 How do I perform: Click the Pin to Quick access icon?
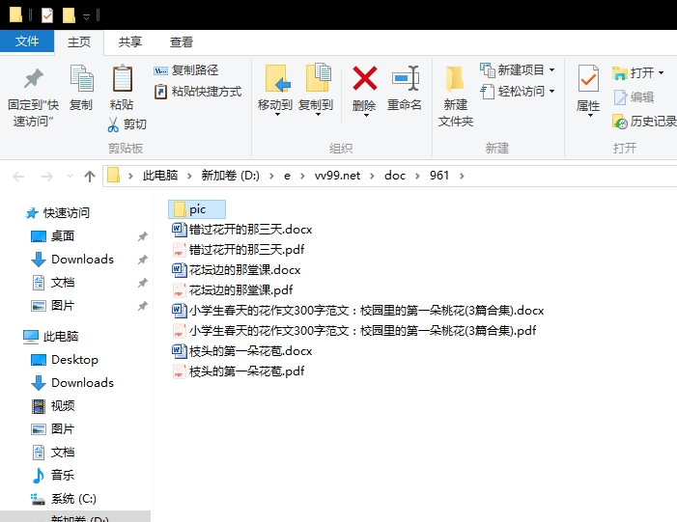(x=33, y=78)
